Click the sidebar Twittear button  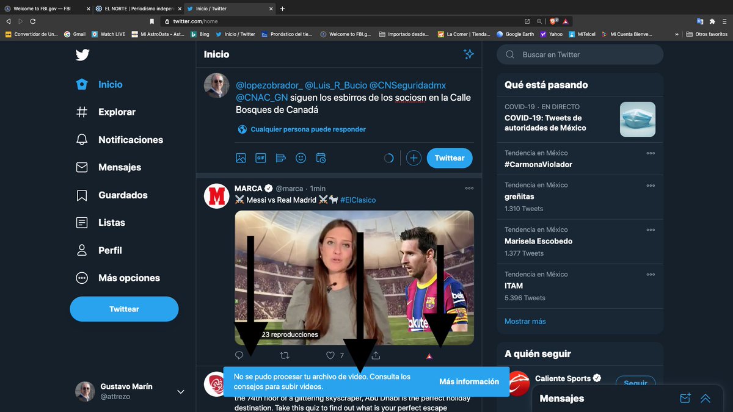pos(124,309)
